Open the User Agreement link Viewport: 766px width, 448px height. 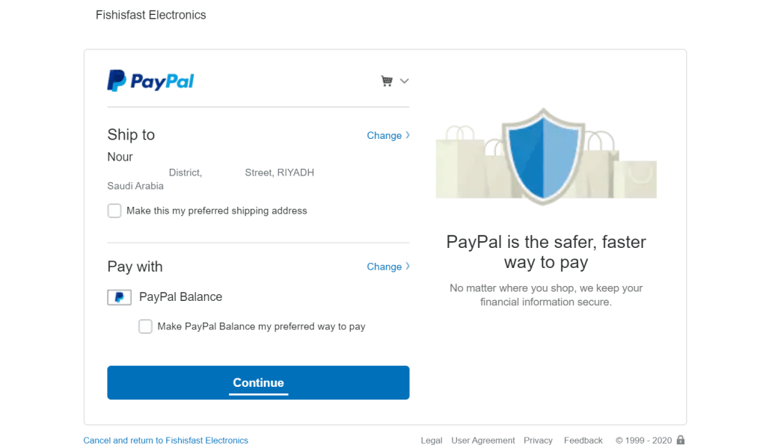[482, 441]
